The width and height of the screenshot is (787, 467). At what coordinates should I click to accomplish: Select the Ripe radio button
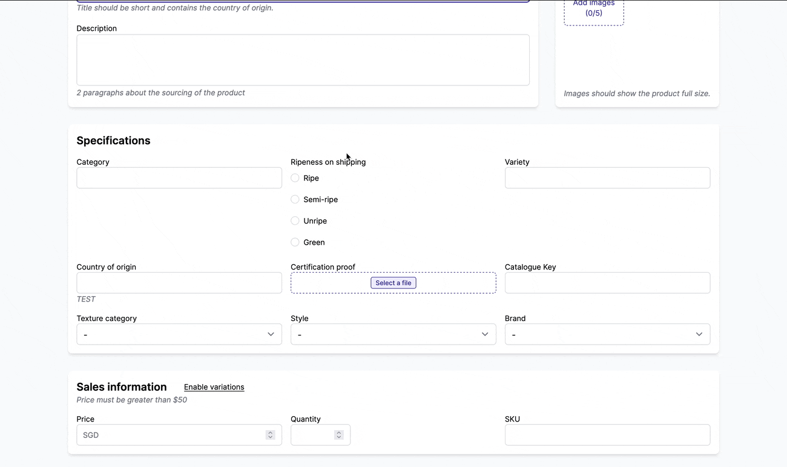pos(295,178)
